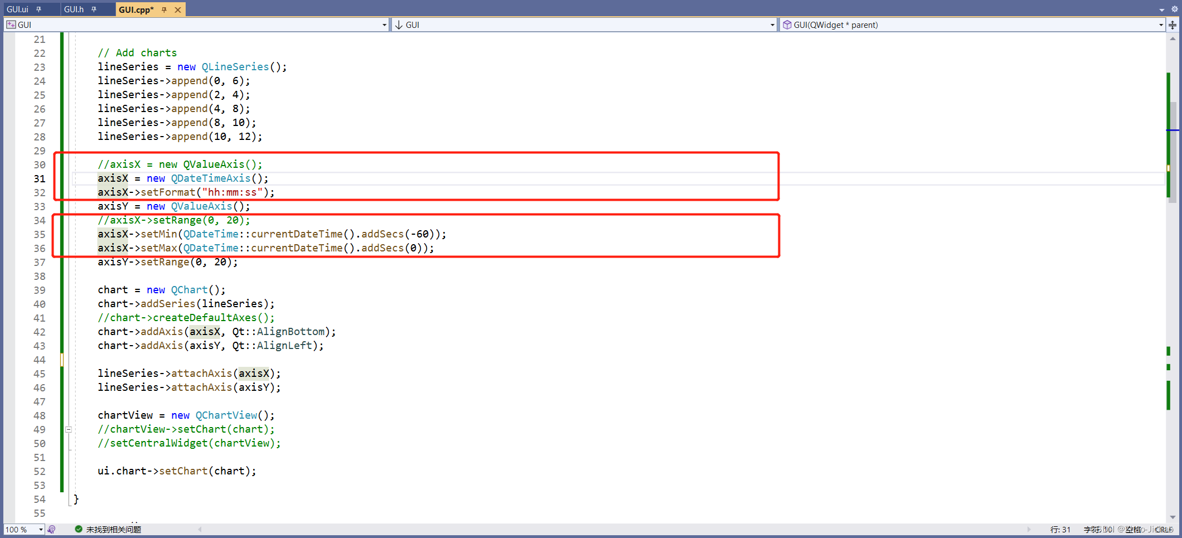Image resolution: width=1182 pixels, height=538 pixels.
Task: Click ui.chart->setChart(chart); on line 52
Action: [177, 471]
